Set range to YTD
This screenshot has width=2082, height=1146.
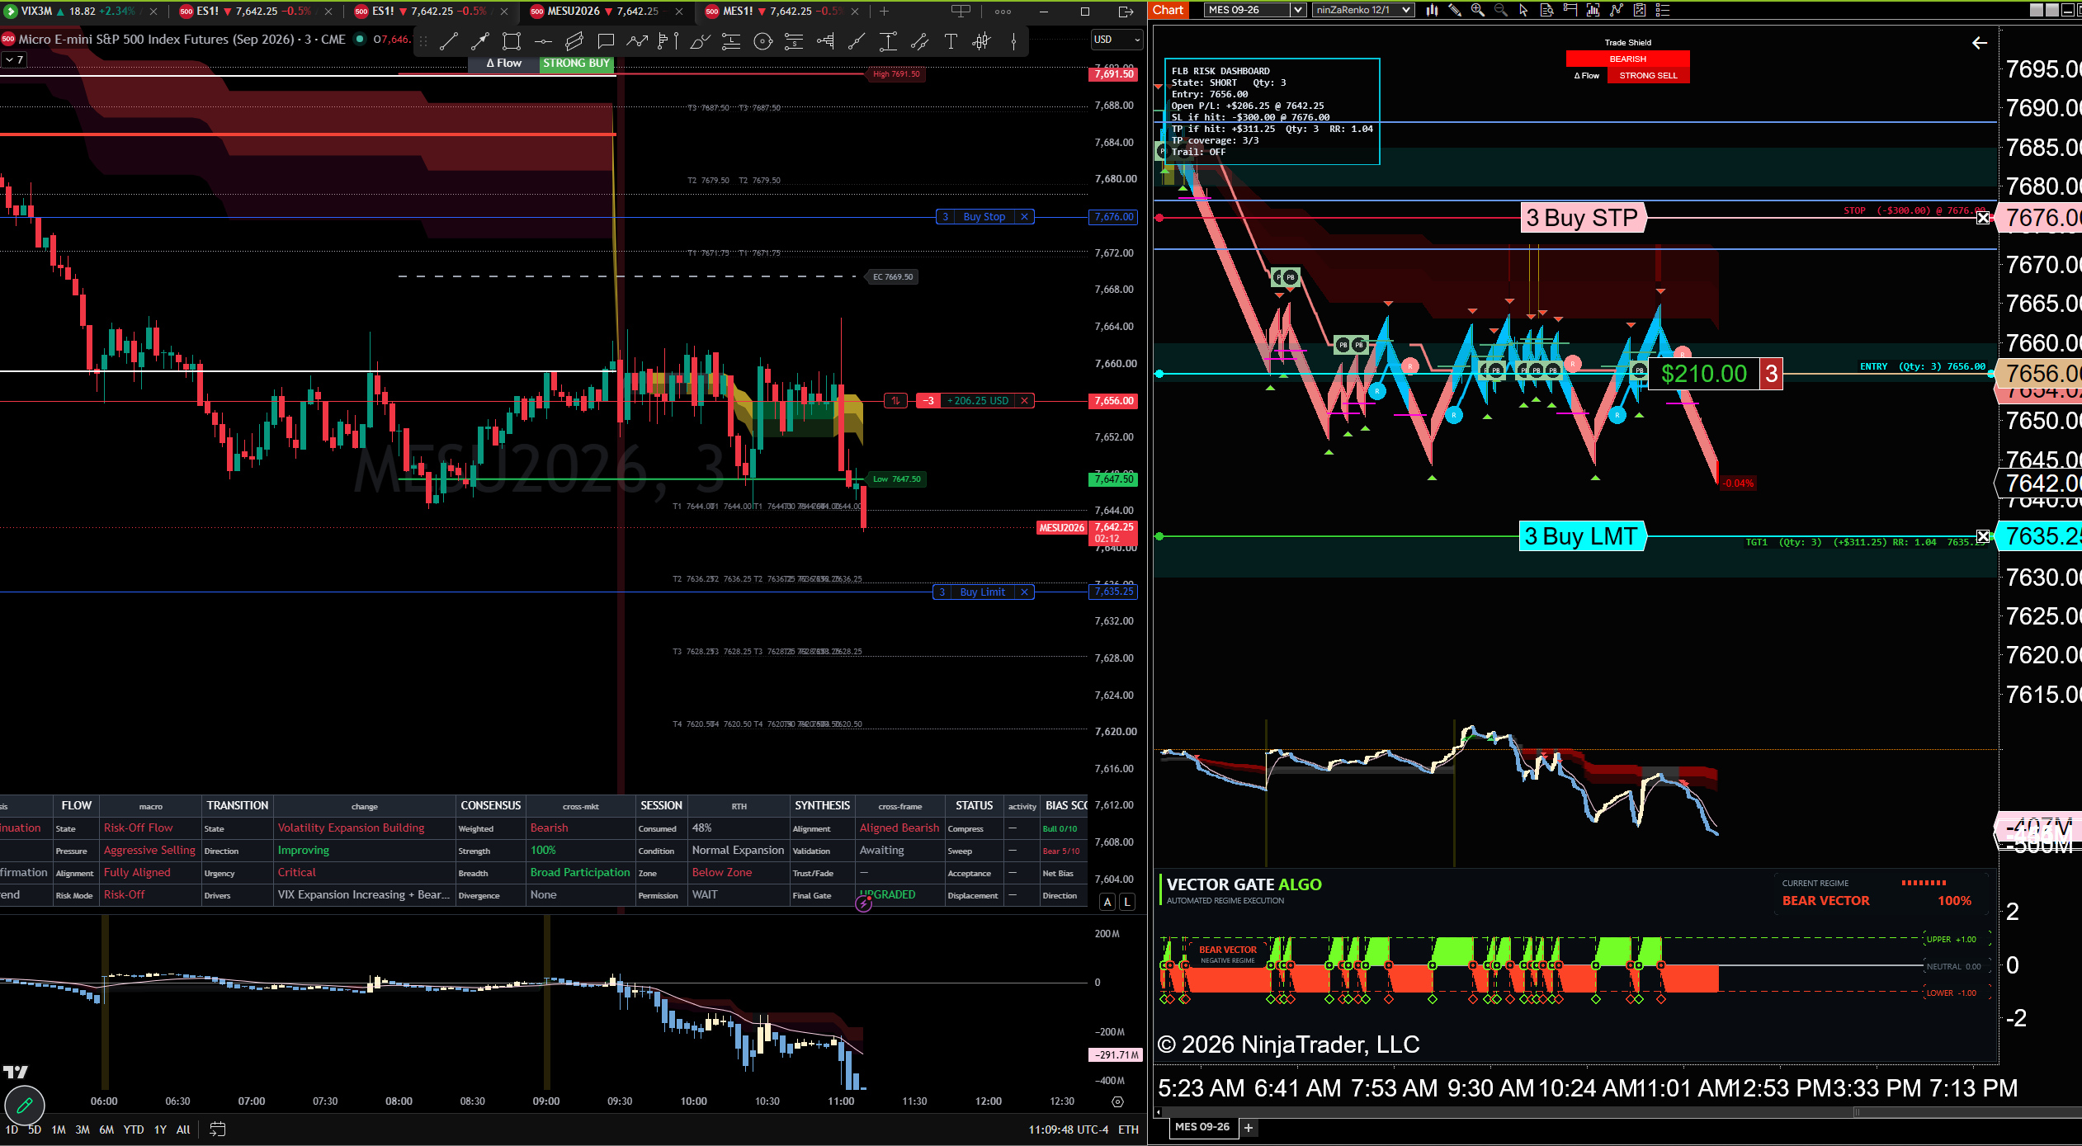(x=133, y=1129)
